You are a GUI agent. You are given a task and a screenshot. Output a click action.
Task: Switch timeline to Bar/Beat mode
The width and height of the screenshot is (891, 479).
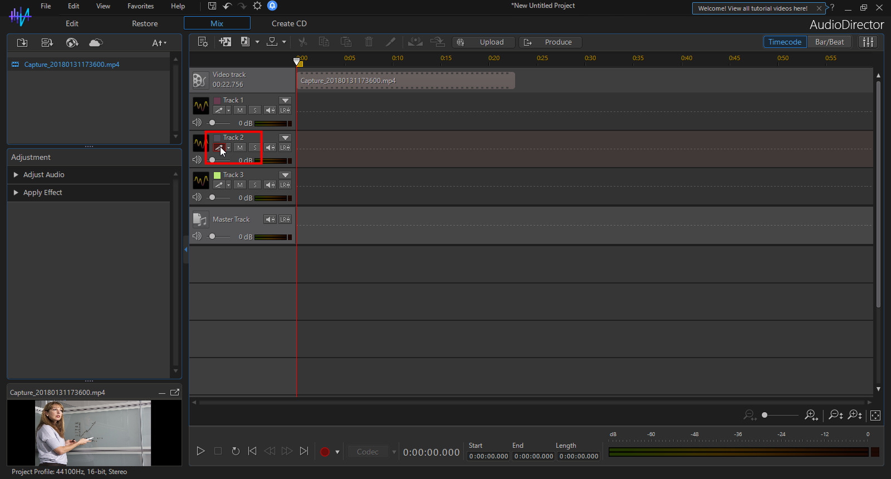[829, 42]
